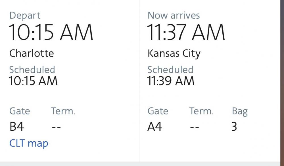Screen dimensions: 284x166
Task: Click the Scheduled label under Kansas City
Action: tap(170, 70)
